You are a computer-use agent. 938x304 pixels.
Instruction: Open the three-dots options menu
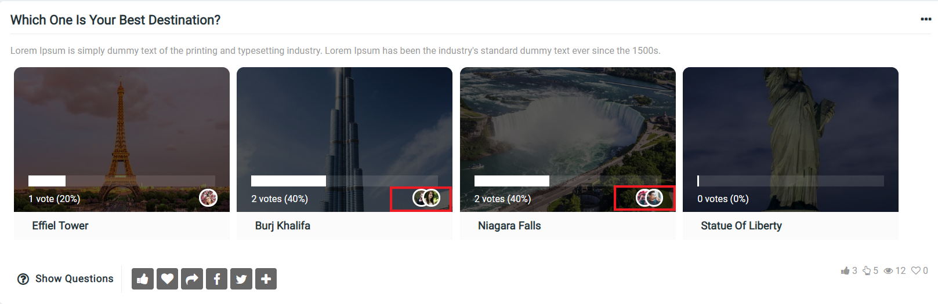[926, 19]
